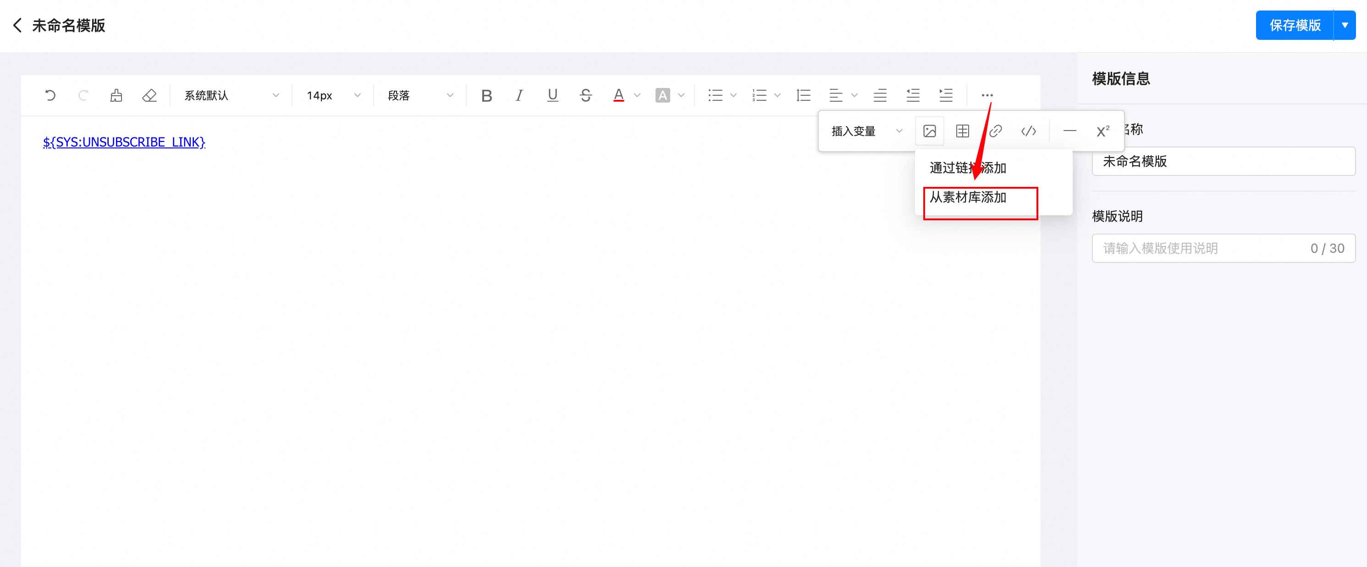The width and height of the screenshot is (1367, 567).
Task: Select the 通过链接添加 menu option
Action: (967, 168)
